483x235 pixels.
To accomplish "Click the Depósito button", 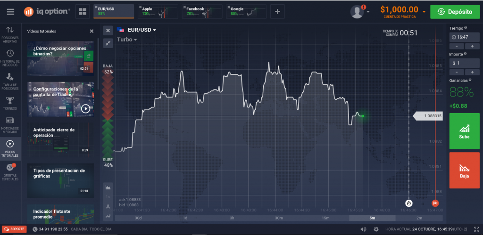I will coord(455,12).
